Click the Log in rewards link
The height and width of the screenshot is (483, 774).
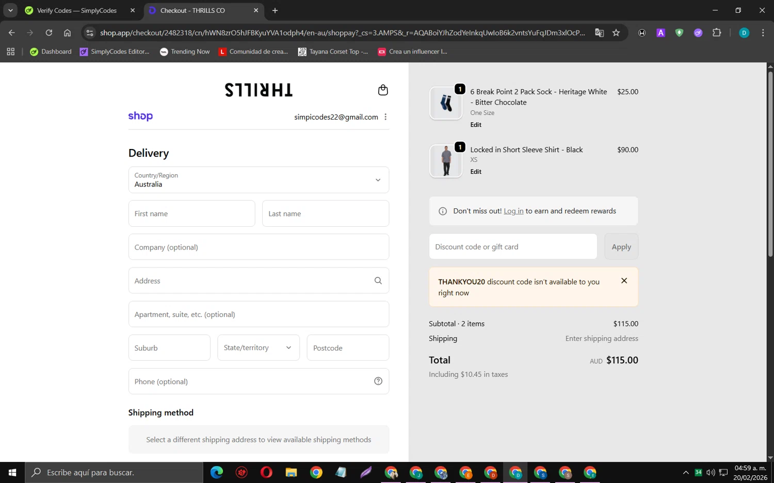[x=513, y=211]
